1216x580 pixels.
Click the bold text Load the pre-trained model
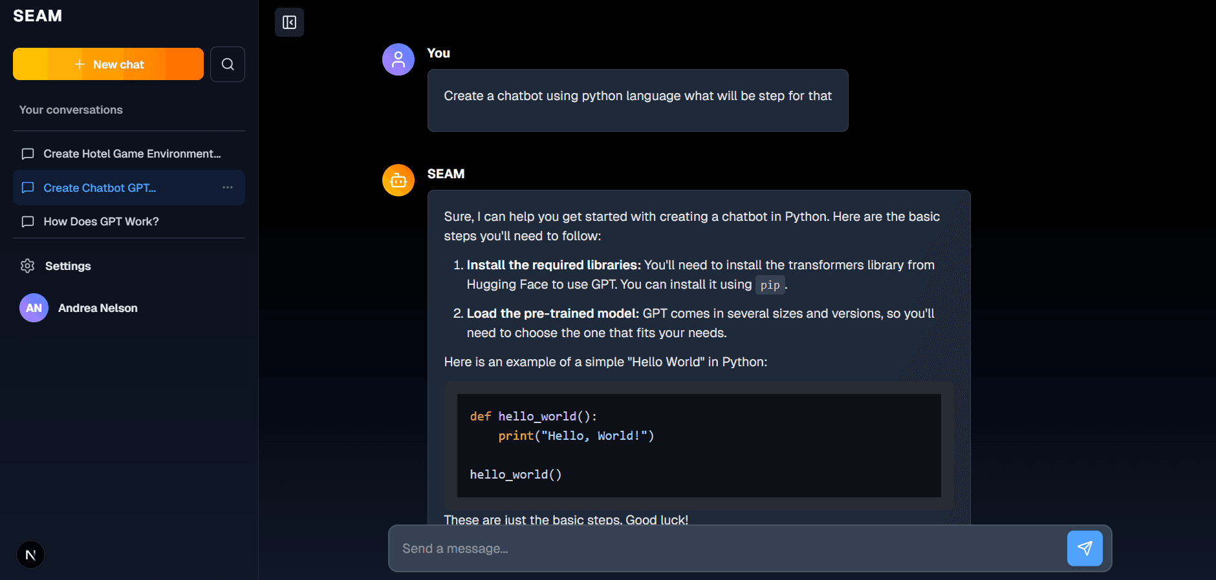point(553,313)
